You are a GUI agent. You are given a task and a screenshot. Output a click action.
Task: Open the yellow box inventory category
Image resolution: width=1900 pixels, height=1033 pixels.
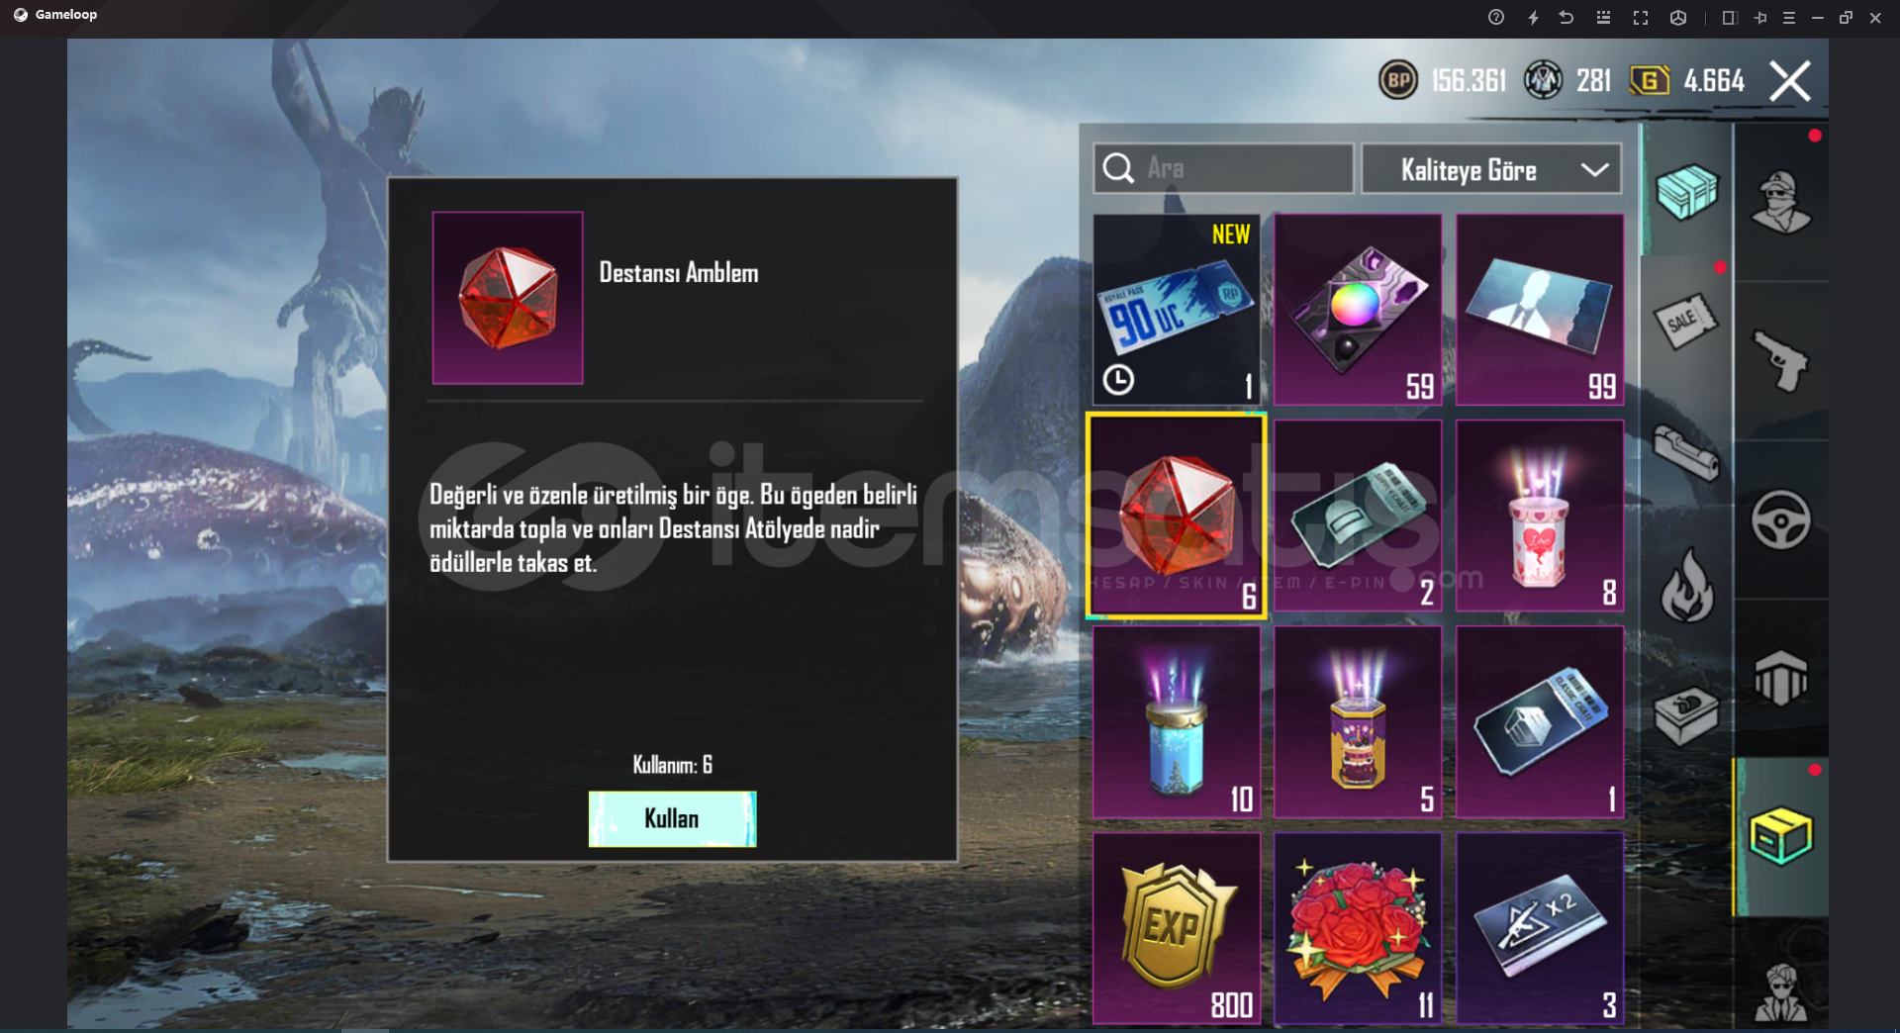point(1781,836)
